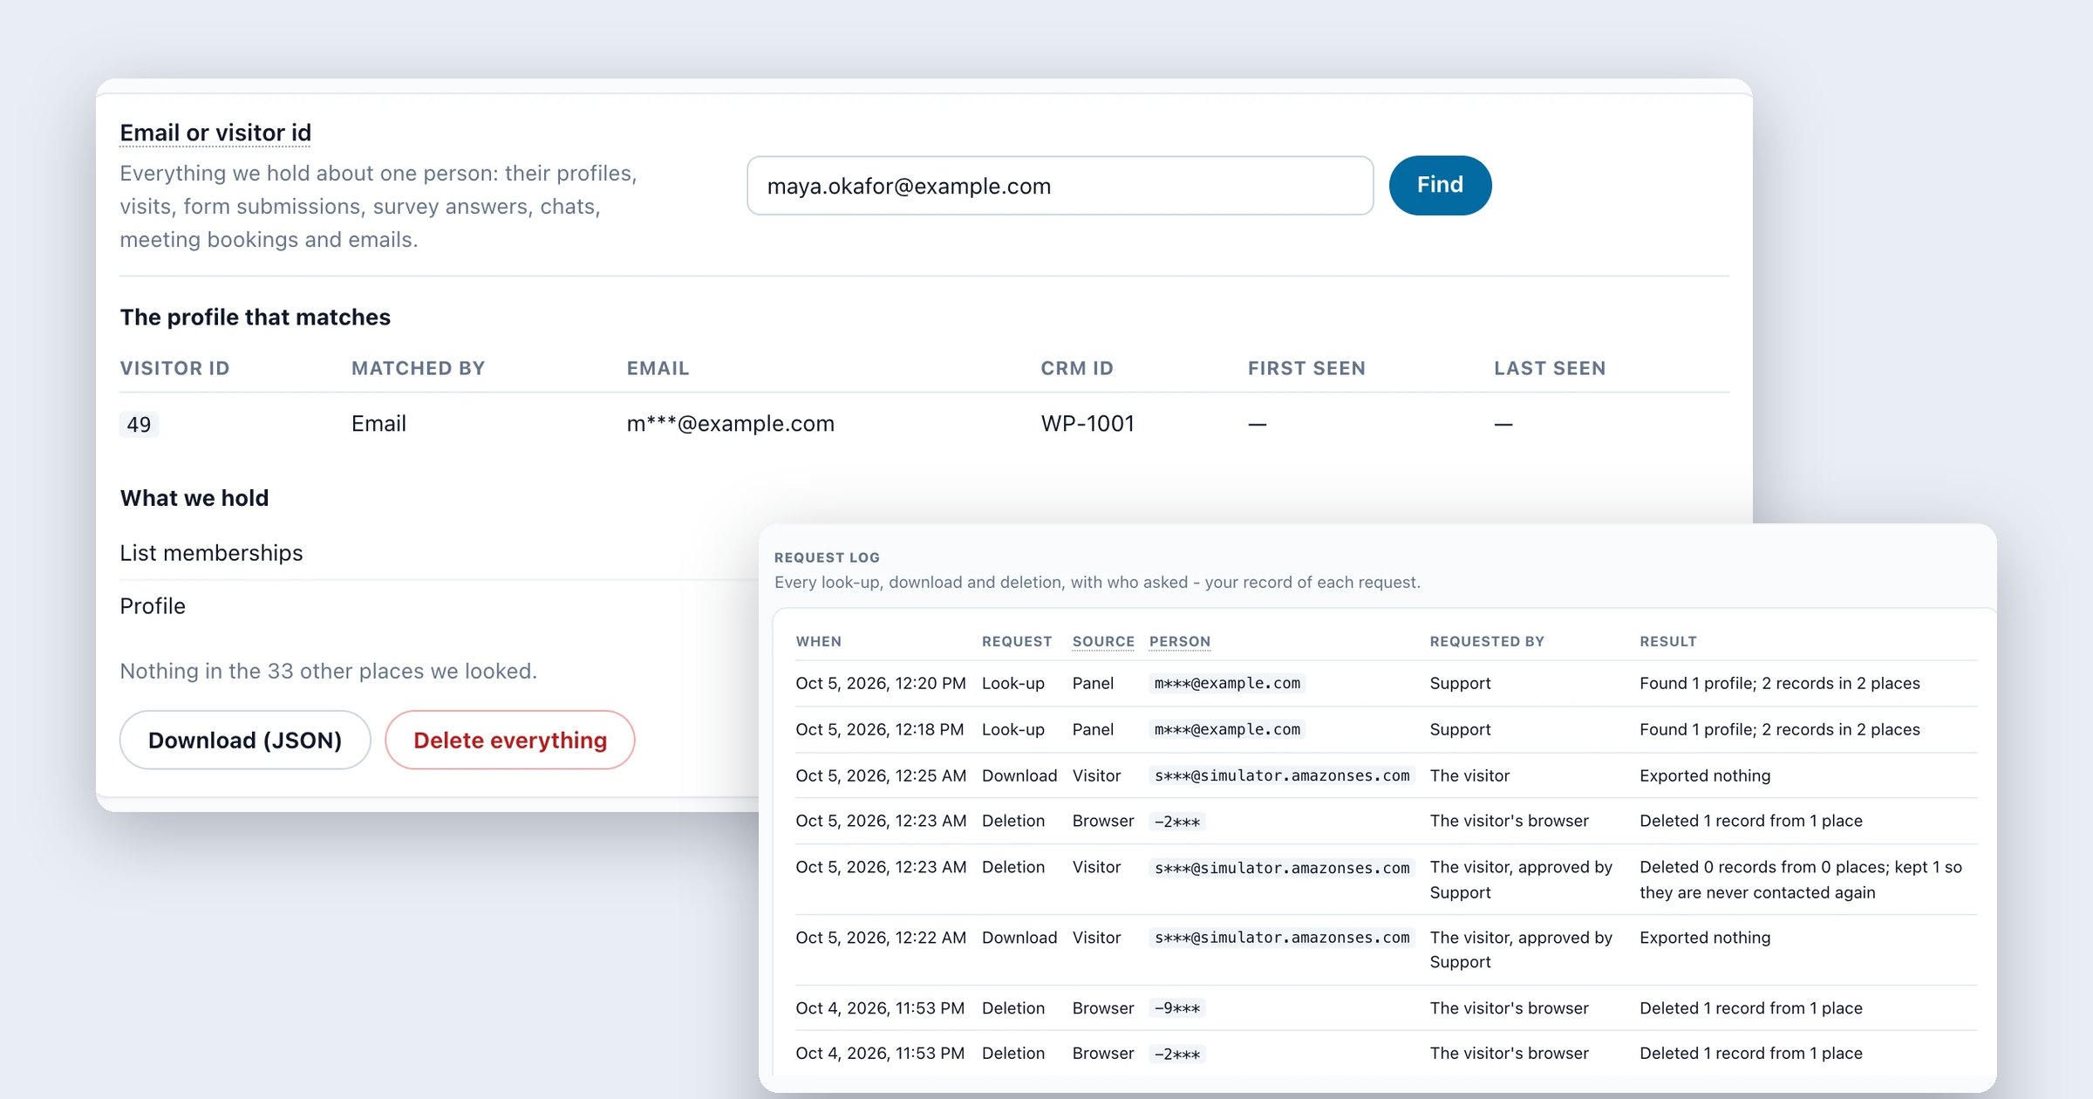Click 'Exported nothing' in the 12:25 AM row
Viewport: 2093px width, 1099px height.
(x=1705, y=775)
